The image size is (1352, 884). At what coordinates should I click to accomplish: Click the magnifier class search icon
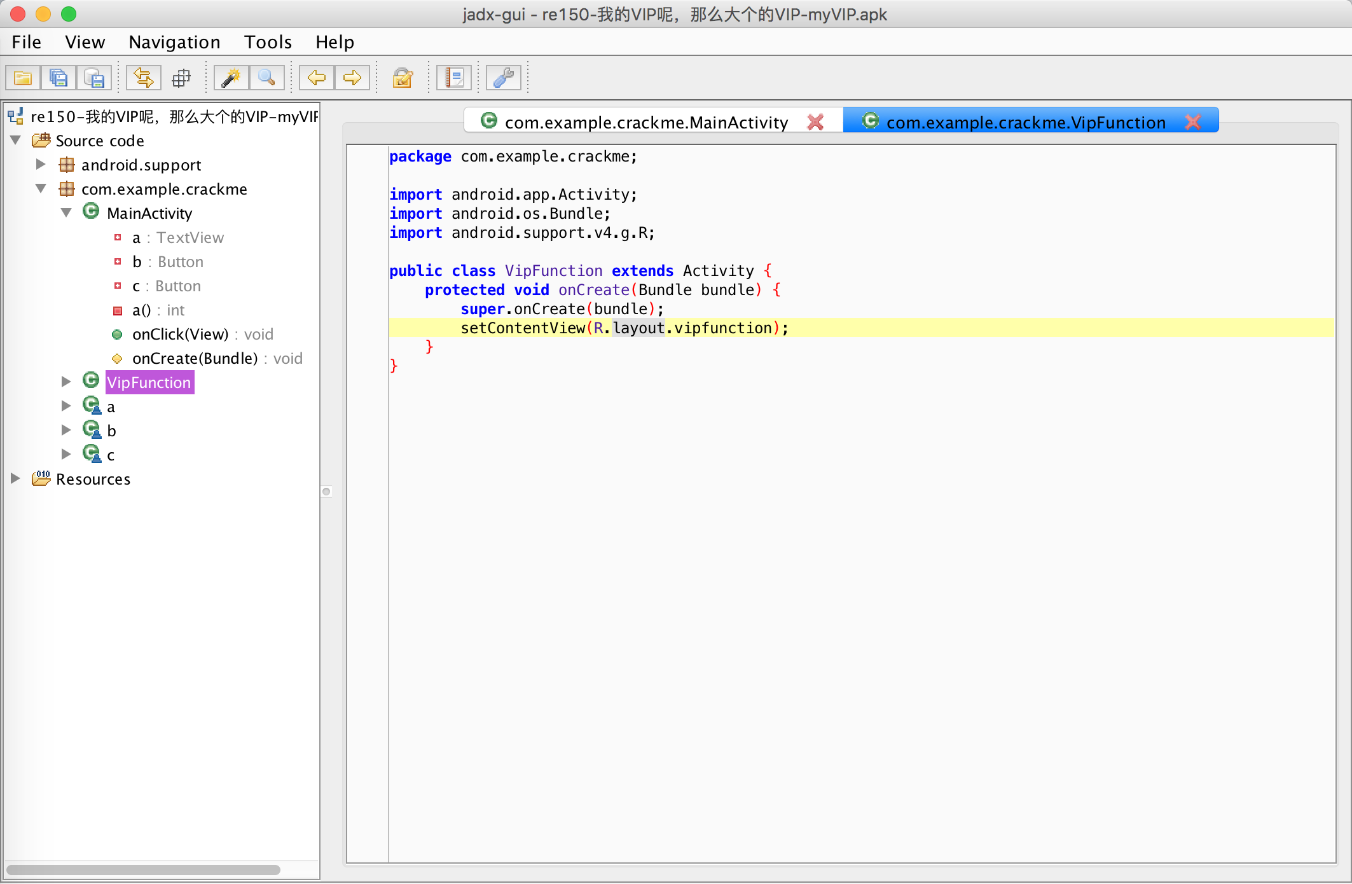point(266,78)
